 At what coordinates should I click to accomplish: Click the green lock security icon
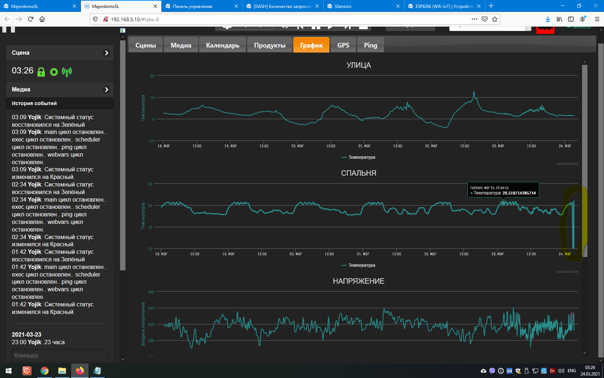(41, 72)
